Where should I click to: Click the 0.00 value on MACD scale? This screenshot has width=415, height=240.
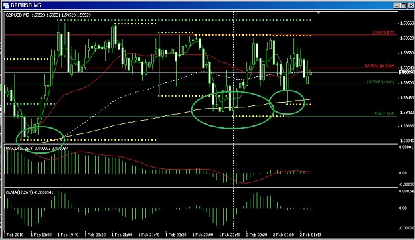[x=403, y=173]
